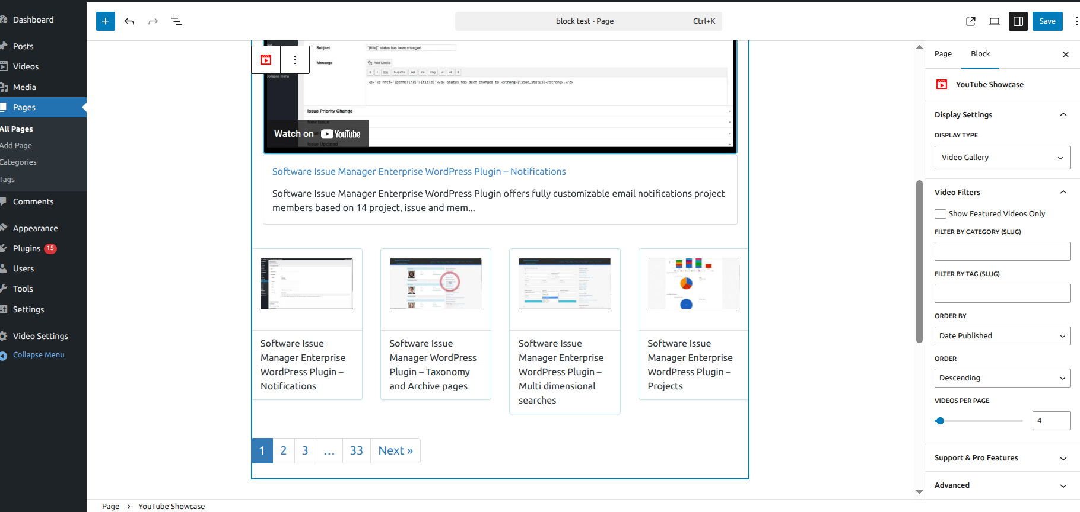Go to Add Page submenu
Screen dimensions: 1080x512
[x=16, y=145]
